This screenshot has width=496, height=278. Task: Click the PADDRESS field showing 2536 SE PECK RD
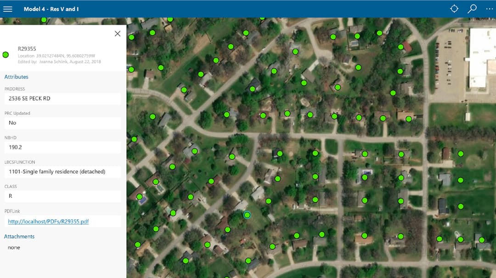(x=62, y=98)
